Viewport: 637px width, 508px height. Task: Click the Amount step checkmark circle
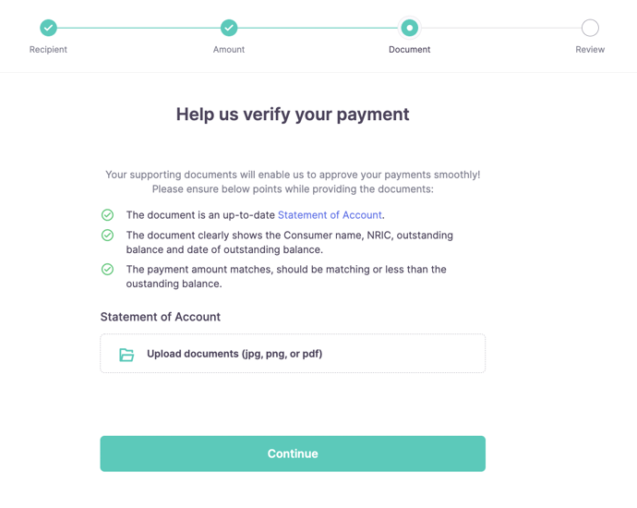click(229, 28)
